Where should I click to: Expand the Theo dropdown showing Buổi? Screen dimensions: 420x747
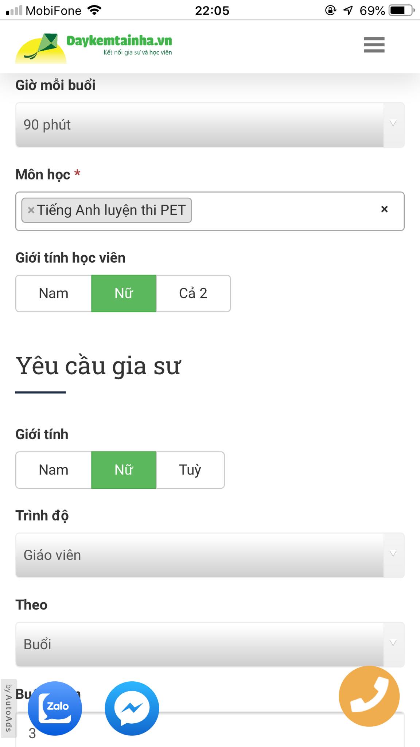210,645
